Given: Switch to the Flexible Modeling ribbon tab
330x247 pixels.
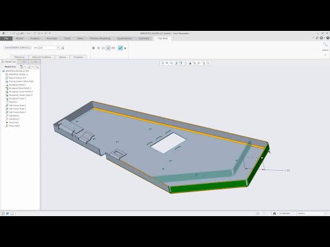Looking at the screenshot, I should (x=100, y=38).
